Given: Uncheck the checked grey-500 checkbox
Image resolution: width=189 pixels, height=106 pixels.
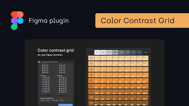Looking at the screenshot, I should [60, 65].
